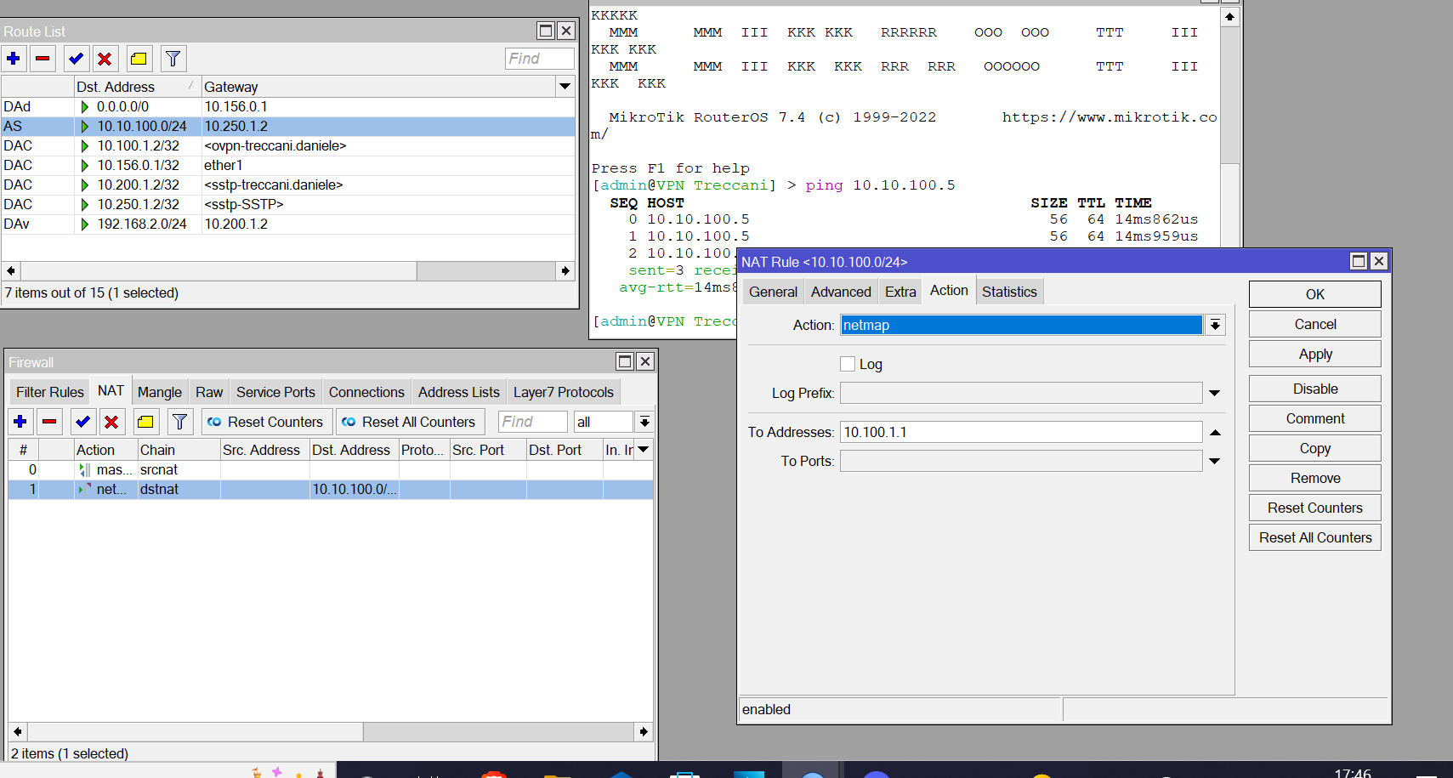Click the To Ports input field
The width and height of the screenshot is (1453, 778).
tap(1021, 461)
